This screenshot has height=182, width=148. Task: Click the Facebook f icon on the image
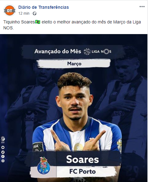[3, 156]
